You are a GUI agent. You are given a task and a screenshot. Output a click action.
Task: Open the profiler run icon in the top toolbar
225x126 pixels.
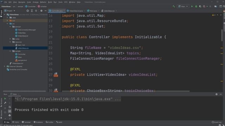(204, 6)
